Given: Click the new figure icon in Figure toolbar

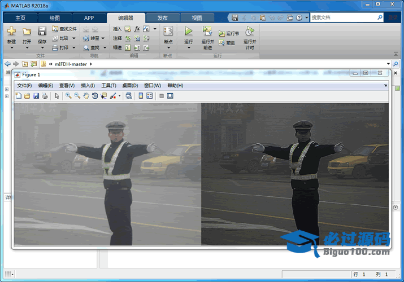Looking at the screenshot, I should 19,96.
